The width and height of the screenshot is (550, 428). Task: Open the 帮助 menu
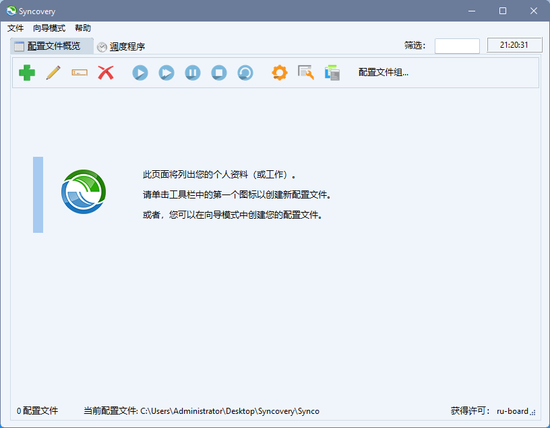click(x=83, y=28)
